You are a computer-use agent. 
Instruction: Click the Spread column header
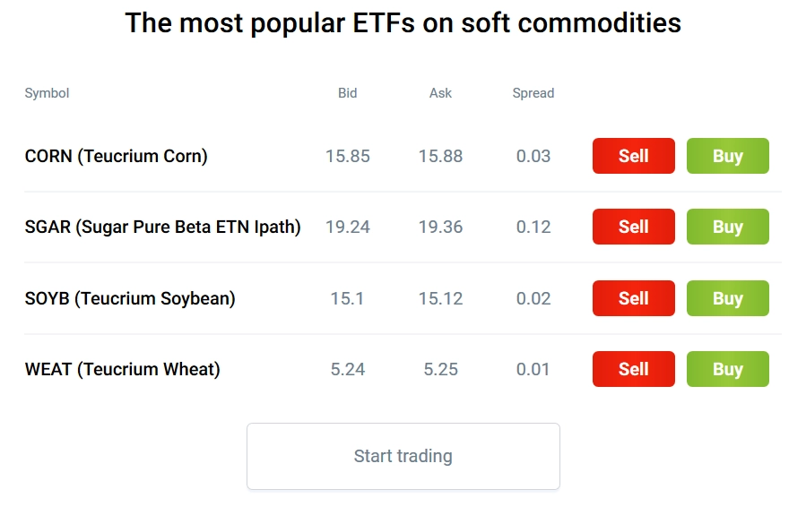tap(533, 93)
